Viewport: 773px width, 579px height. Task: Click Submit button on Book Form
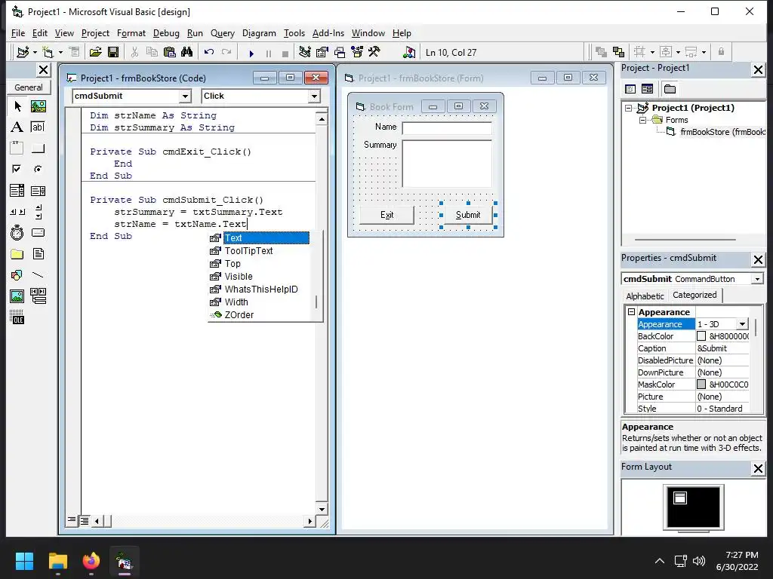click(468, 215)
